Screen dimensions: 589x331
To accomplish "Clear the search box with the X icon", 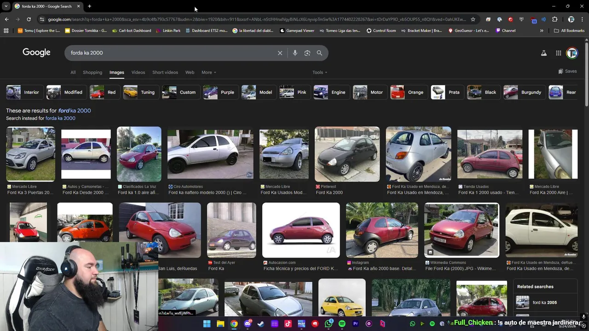I will tap(280, 53).
